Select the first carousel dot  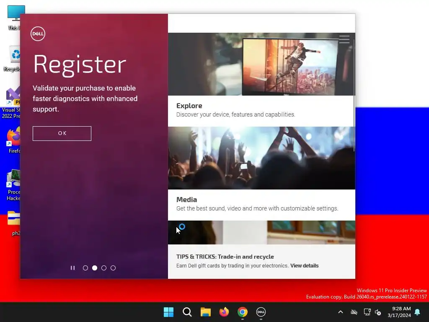pos(85,268)
